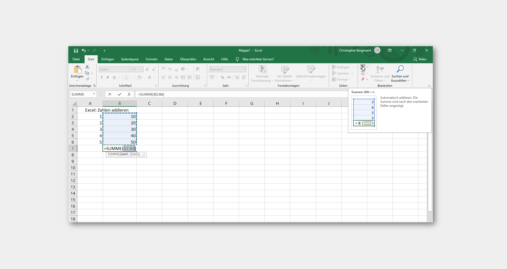Screen dimensions: 507x269
Task: Click the Format Painter brush icon
Action: [87, 79]
